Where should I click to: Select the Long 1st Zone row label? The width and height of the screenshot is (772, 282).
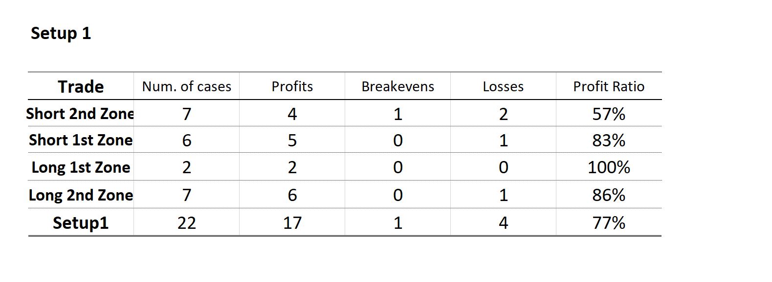[81, 167]
